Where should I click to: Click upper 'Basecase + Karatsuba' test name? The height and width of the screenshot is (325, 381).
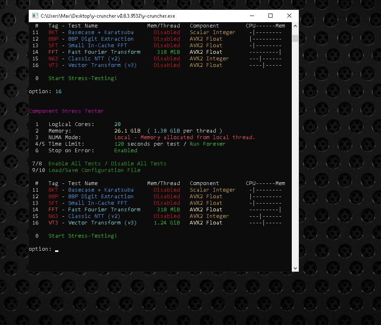[x=101, y=32]
